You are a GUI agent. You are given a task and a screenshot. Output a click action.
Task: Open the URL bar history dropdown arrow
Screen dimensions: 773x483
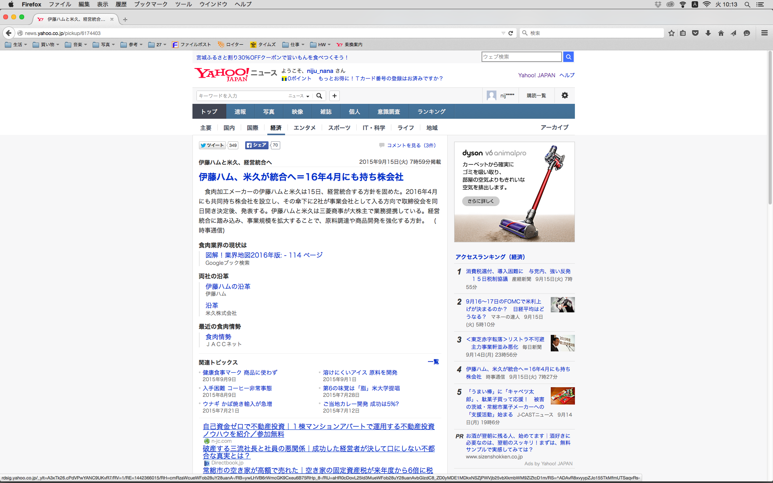tap(503, 33)
